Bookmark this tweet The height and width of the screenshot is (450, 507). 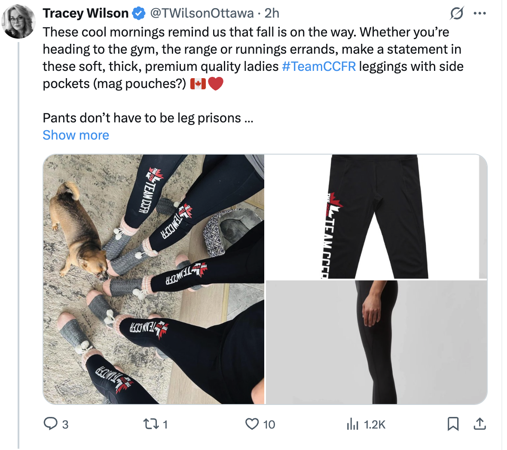tap(453, 424)
